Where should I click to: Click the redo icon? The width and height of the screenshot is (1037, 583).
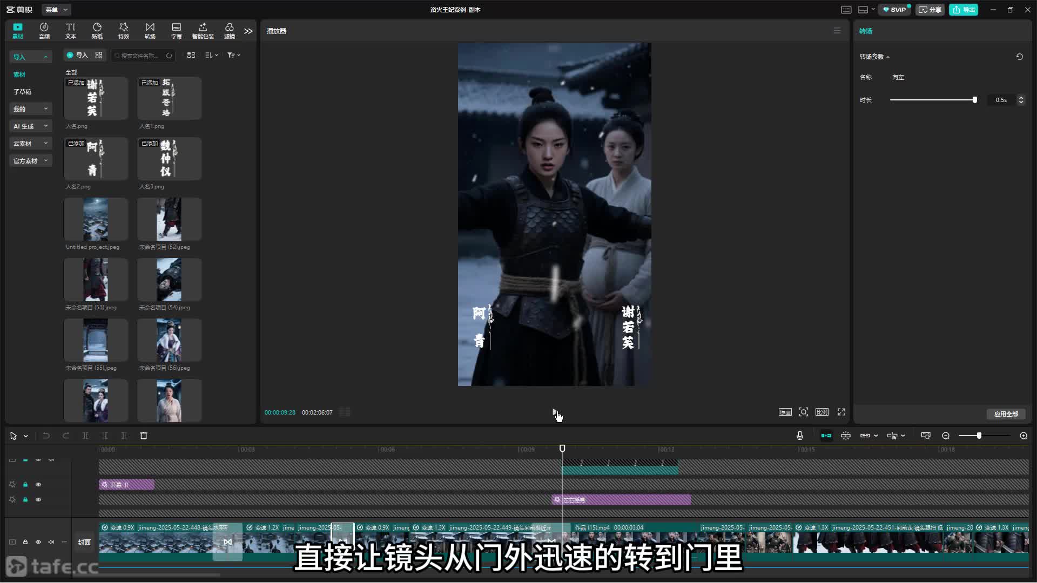click(66, 436)
